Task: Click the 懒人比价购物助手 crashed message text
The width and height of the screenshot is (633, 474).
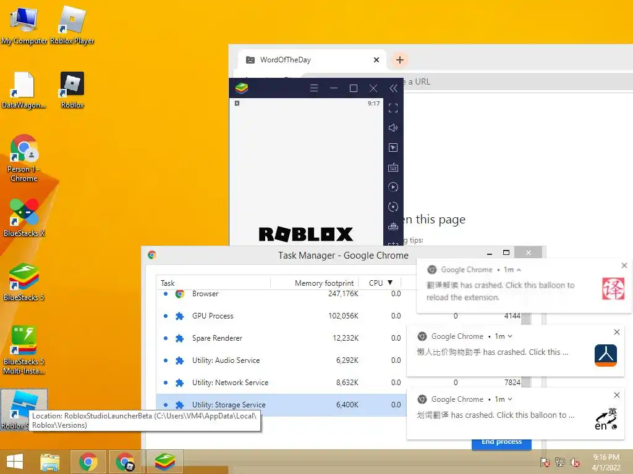Action: pos(493,352)
